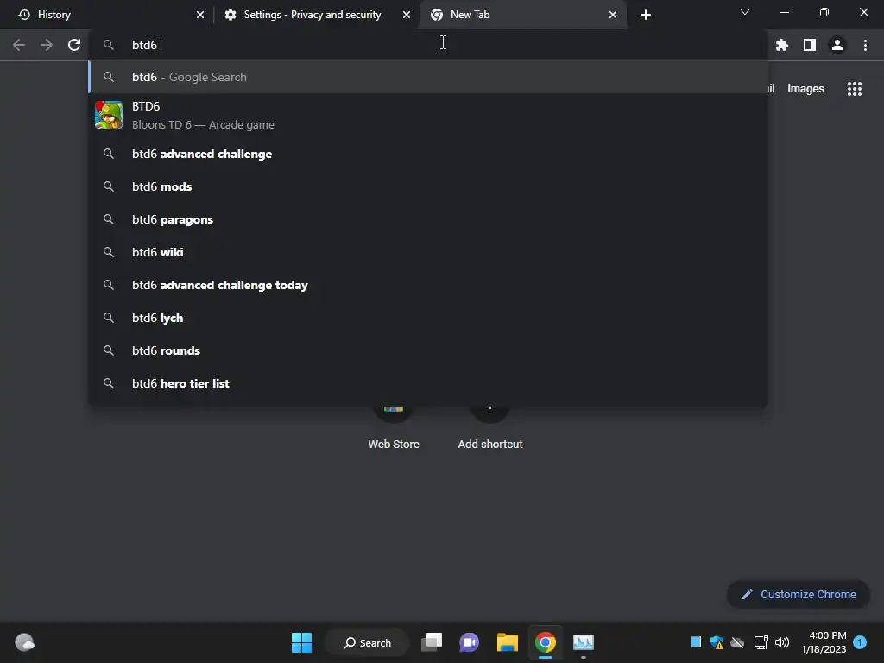Open the Extensions puzzle icon
Screen dimensions: 884x663
(782, 45)
